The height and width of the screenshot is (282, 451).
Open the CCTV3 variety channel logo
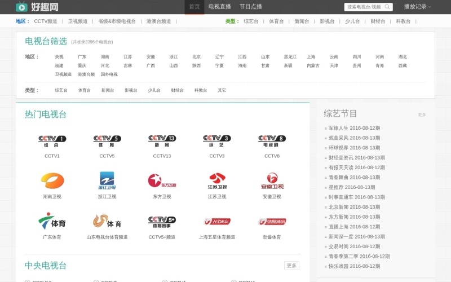pos(217,141)
